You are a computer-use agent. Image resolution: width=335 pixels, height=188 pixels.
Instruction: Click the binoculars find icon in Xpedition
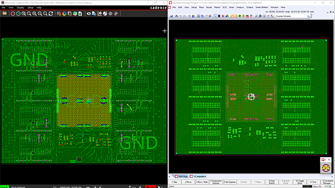[x=176, y=16]
